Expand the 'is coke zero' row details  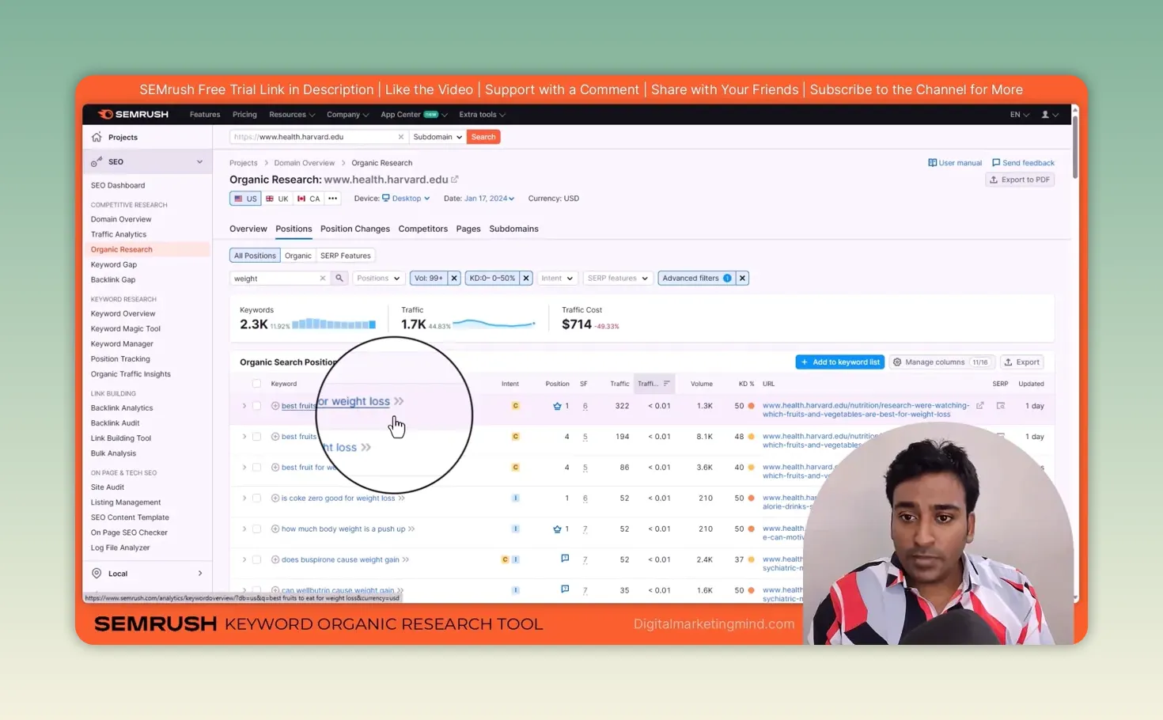coord(244,498)
